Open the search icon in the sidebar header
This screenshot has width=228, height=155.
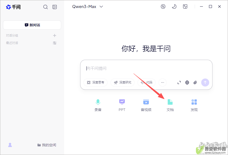coord(46,7)
